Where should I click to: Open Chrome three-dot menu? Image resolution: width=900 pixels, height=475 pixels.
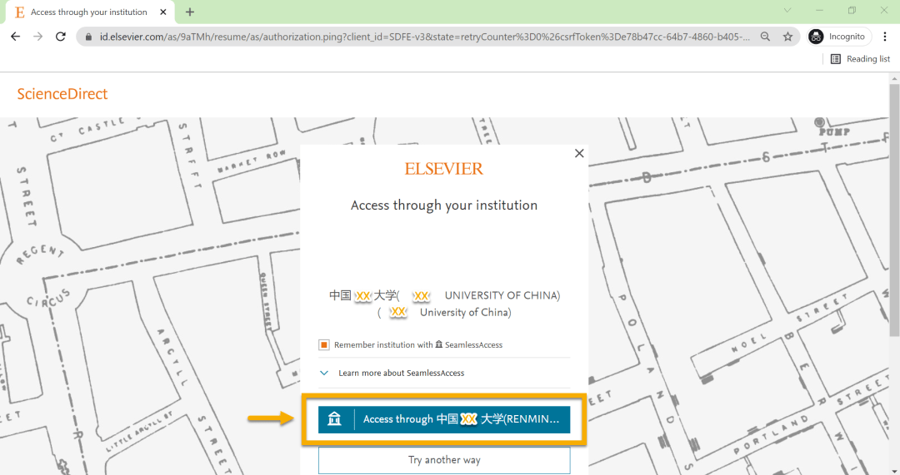pos(885,37)
